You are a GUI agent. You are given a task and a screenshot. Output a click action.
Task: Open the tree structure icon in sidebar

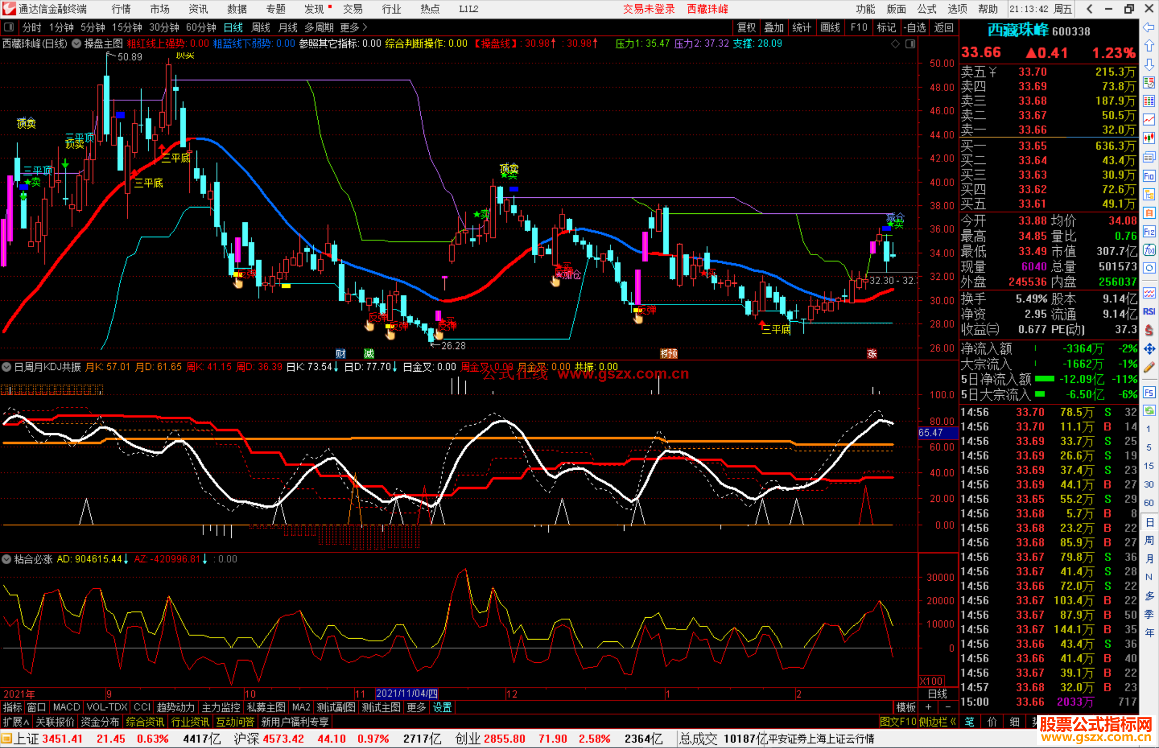point(1149,194)
